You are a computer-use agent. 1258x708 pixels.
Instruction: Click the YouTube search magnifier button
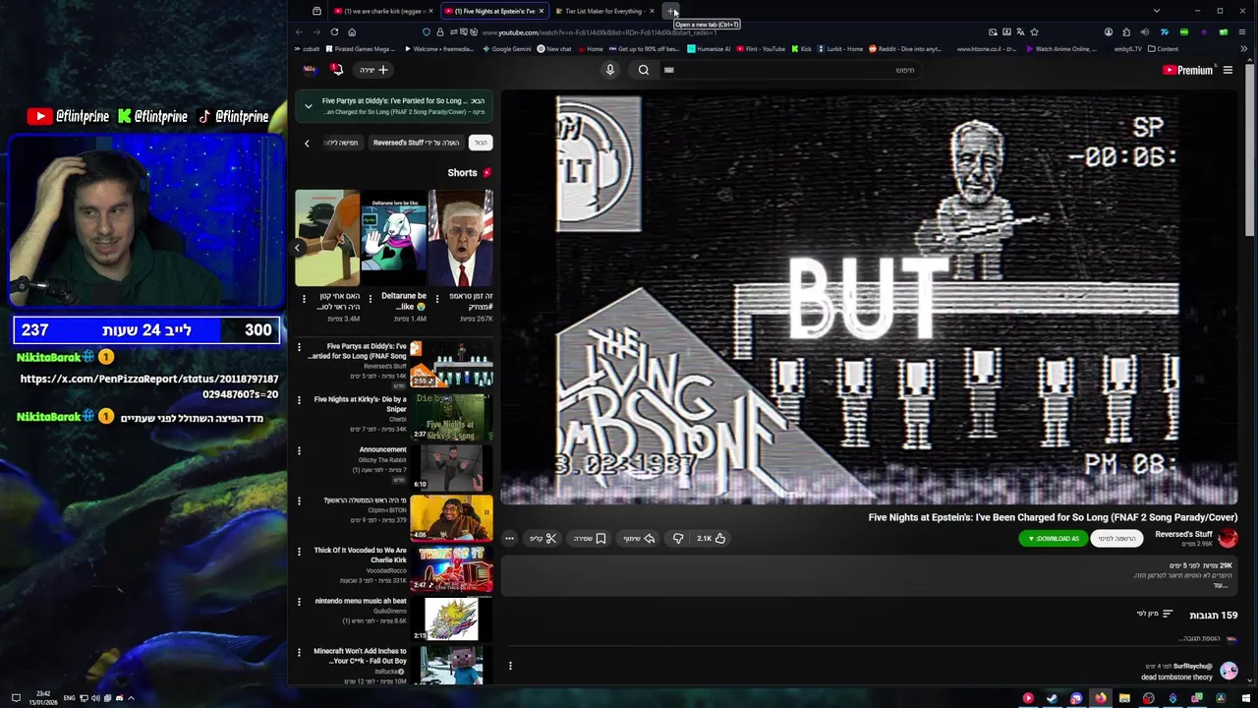pyautogui.click(x=644, y=70)
